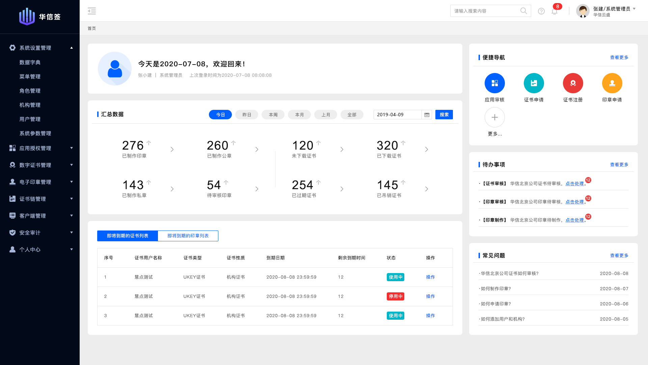648x365 pixels.
Task: Click the arrow next to 已过期证书
Action: pos(342,189)
